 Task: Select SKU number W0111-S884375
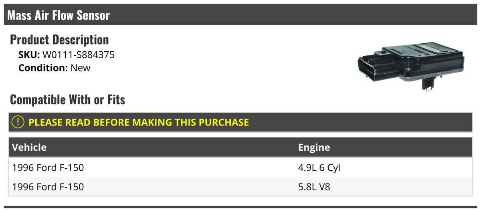coord(78,55)
